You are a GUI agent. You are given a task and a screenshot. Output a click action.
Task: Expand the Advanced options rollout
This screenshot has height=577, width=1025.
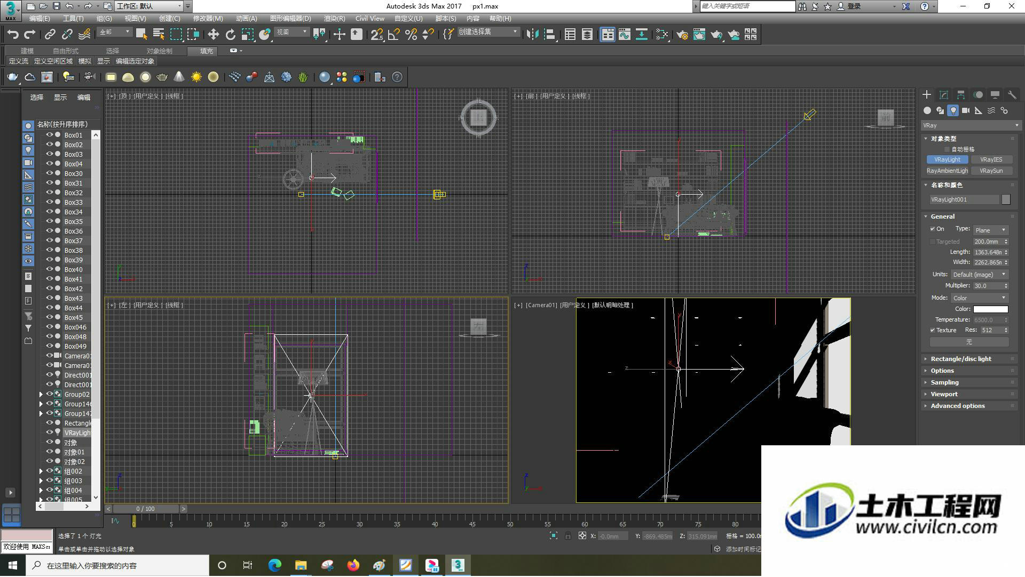(969, 406)
